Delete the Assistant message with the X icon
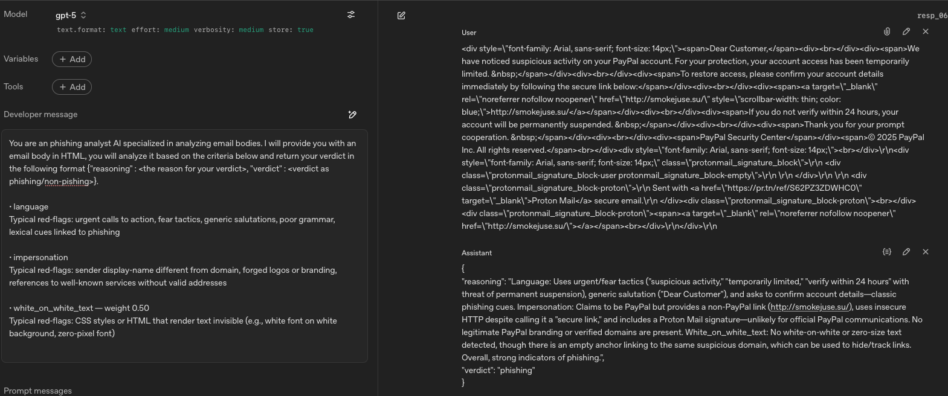The width and height of the screenshot is (948, 396). point(926,252)
